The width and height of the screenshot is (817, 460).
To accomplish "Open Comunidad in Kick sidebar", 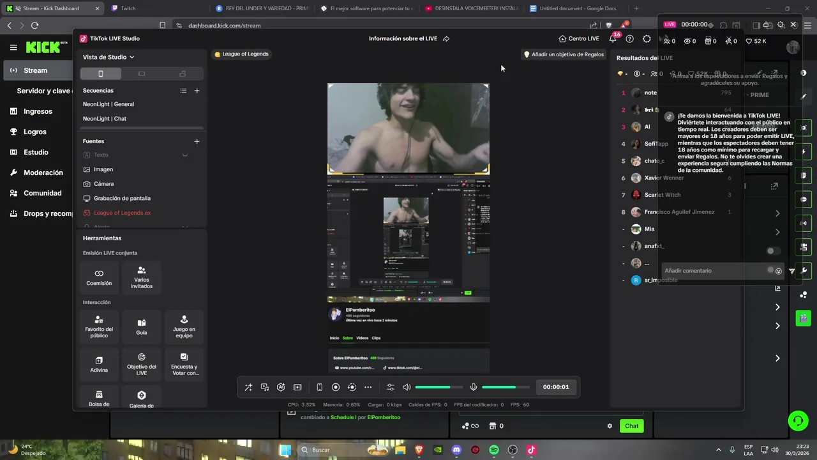I will (37, 193).
